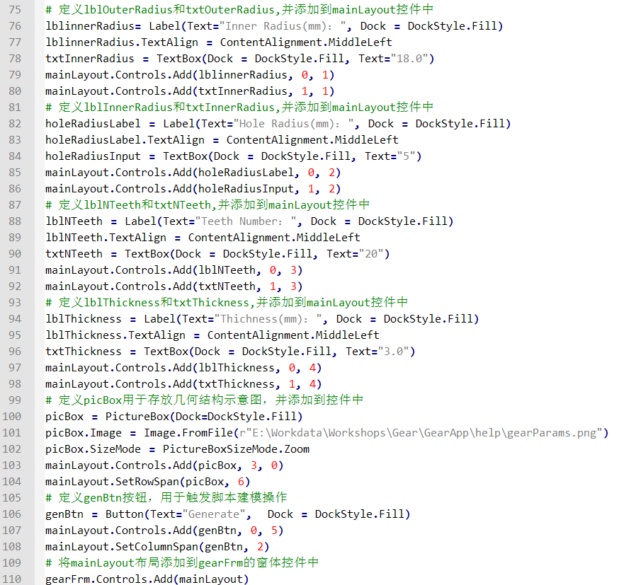The height and width of the screenshot is (585, 619).
Task: Click the comment mentioning lblOuterRadius
Action: [239, 9]
